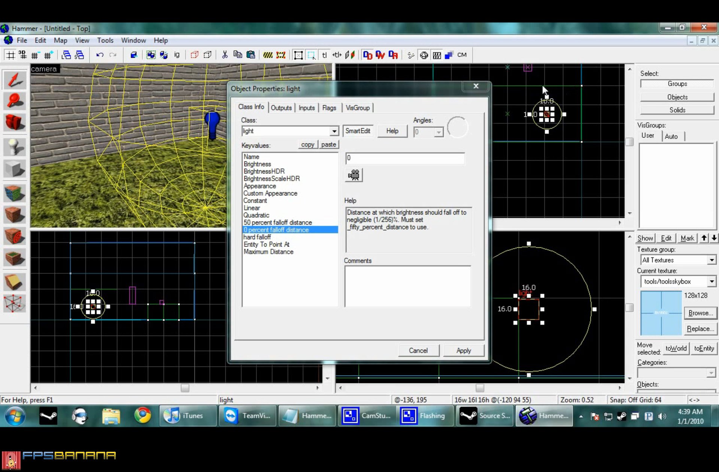Move VisGroup down with down arrow
719x472 pixels.
(x=714, y=238)
